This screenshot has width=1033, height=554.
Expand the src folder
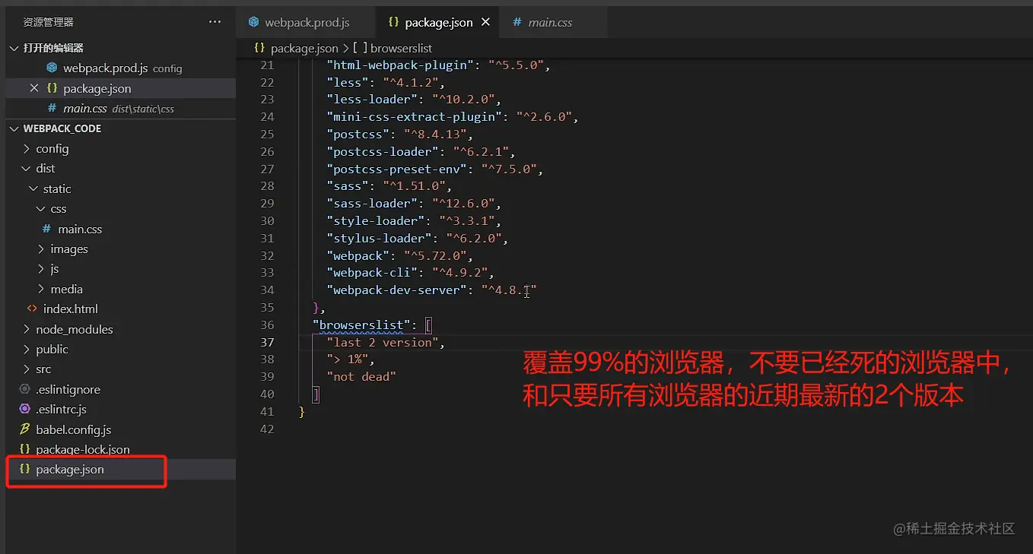pyautogui.click(x=27, y=369)
